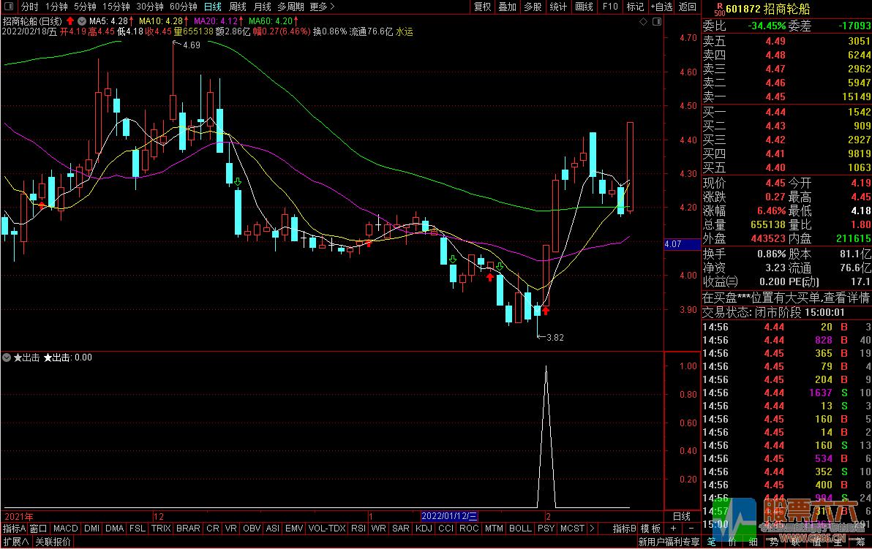
Task: Zoom out chart with the − button
Action: [x=691, y=529]
